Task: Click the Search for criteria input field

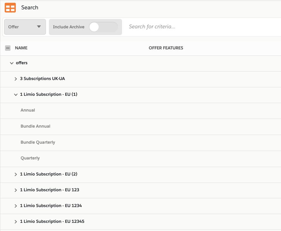Action: [202, 27]
